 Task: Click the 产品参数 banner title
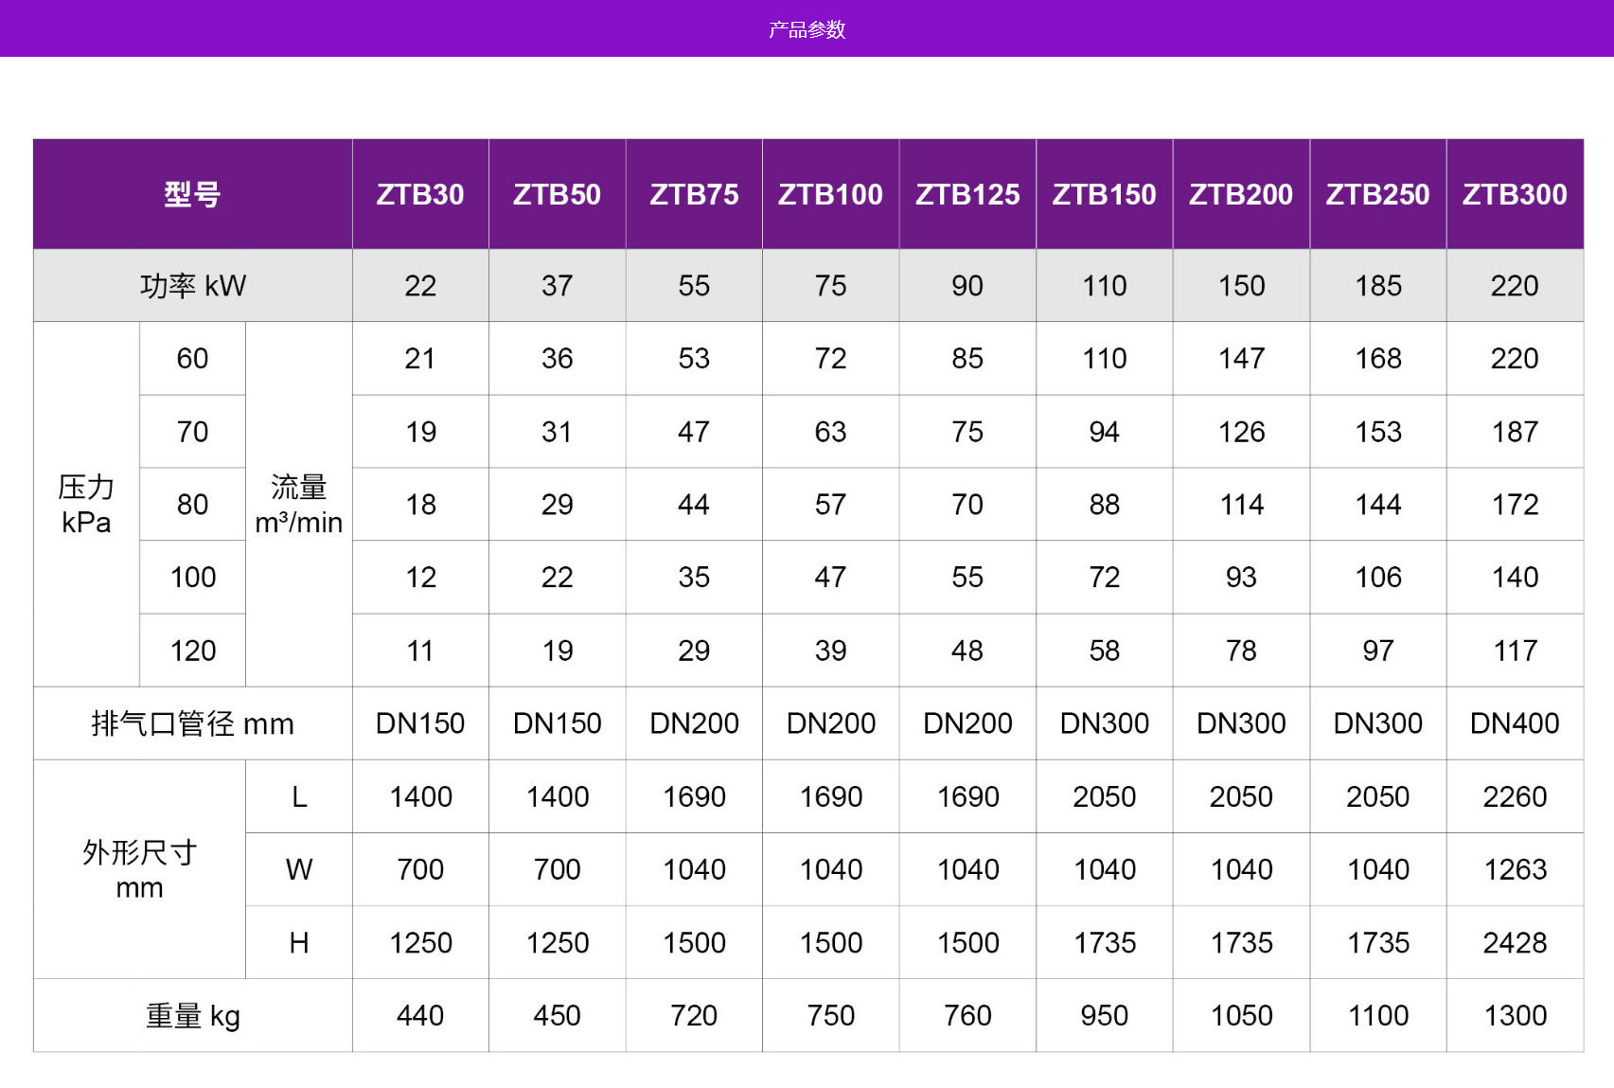pyautogui.click(x=807, y=29)
